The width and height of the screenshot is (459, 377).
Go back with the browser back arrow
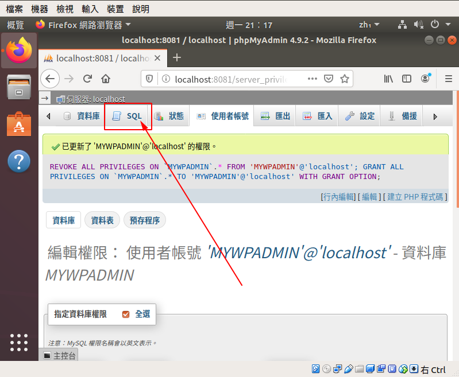(x=50, y=79)
